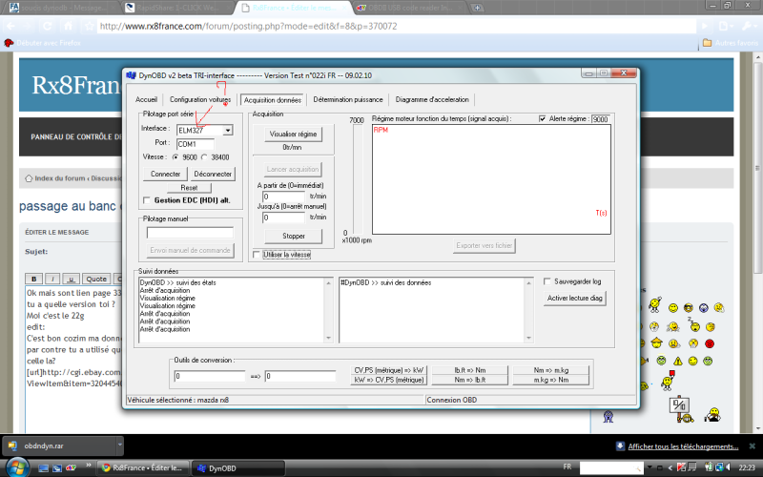Click the bold B formatting button

click(x=33, y=279)
